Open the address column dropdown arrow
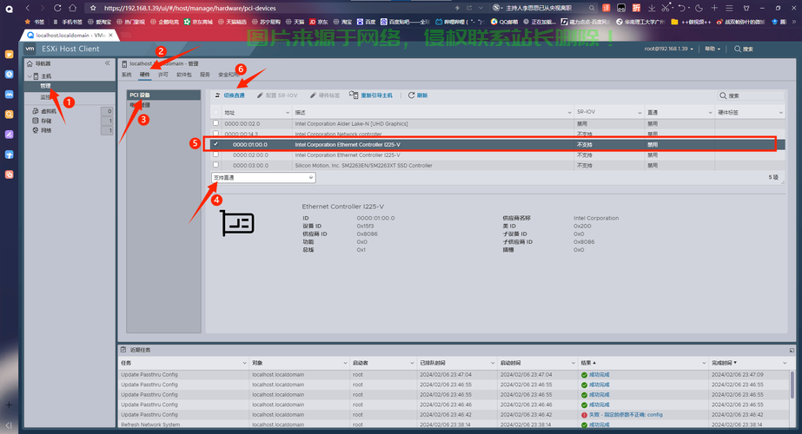The width and height of the screenshot is (802, 434). (x=288, y=113)
